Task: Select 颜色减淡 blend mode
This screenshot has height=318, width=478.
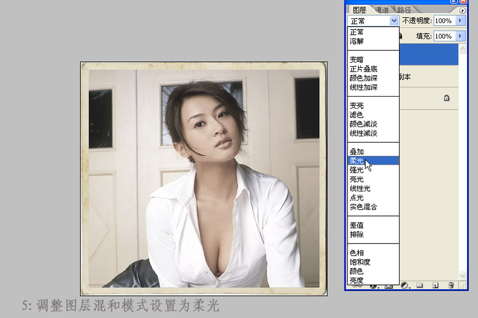Action: pos(373,124)
